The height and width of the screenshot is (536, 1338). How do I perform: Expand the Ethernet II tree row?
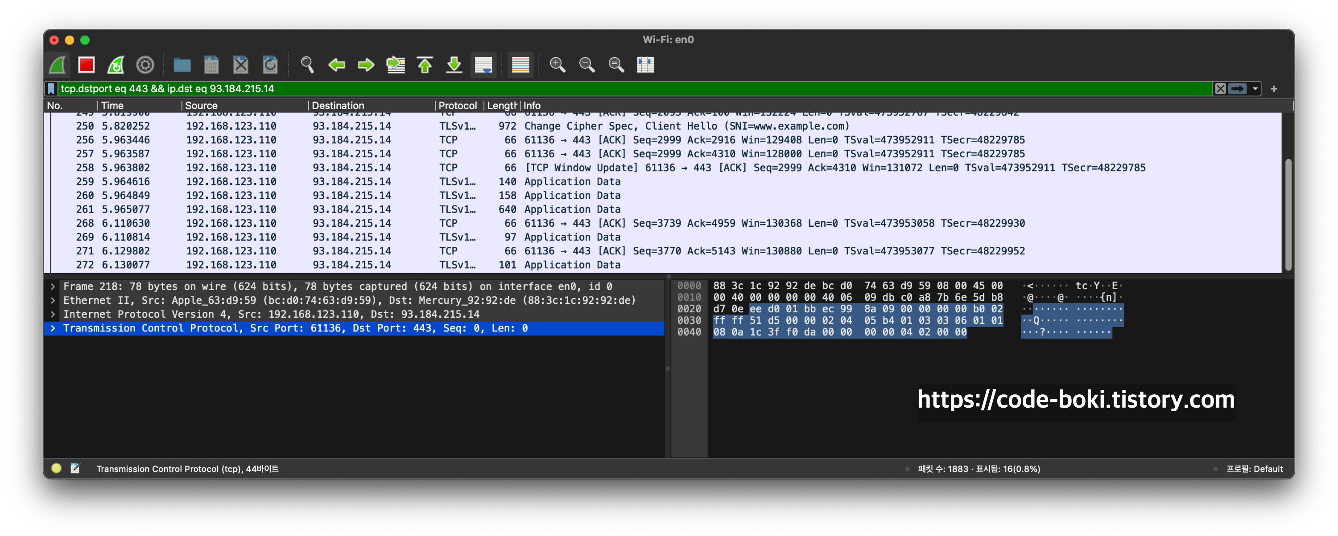click(x=53, y=300)
